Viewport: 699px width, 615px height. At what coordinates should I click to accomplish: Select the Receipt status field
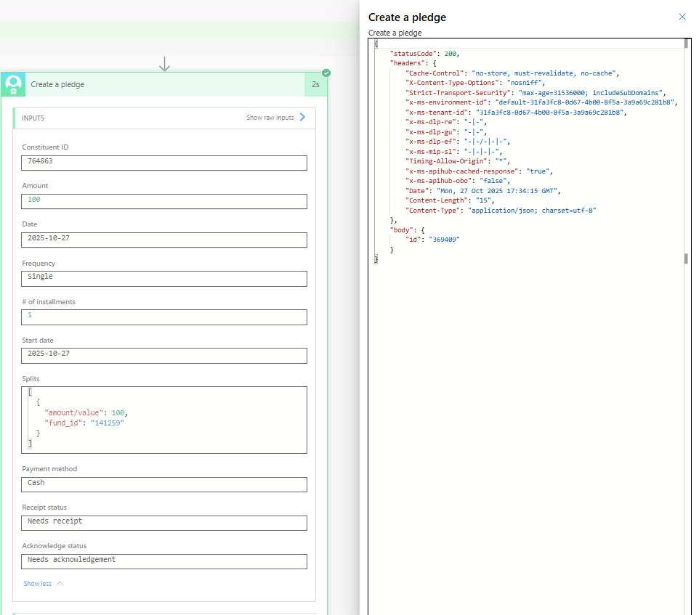(164, 523)
